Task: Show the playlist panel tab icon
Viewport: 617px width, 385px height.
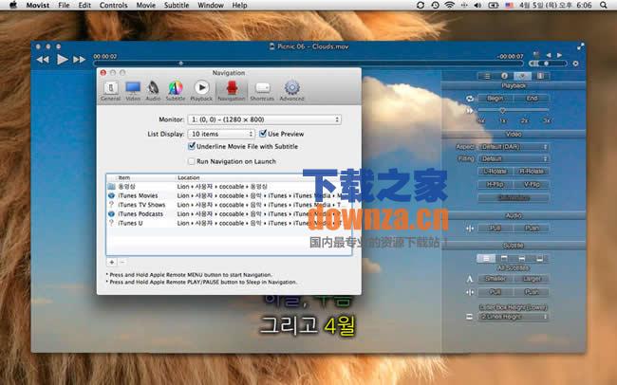Action: tap(487, 76)
